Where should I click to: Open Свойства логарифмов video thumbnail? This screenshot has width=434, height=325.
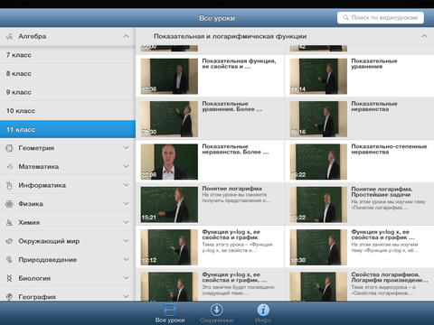click(x=318, y=286)
